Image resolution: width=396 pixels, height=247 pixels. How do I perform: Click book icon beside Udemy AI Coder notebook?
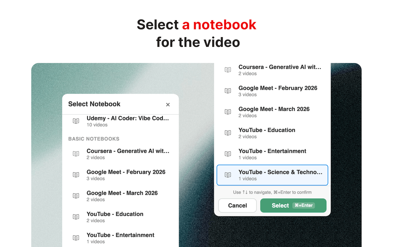[76, 121]
